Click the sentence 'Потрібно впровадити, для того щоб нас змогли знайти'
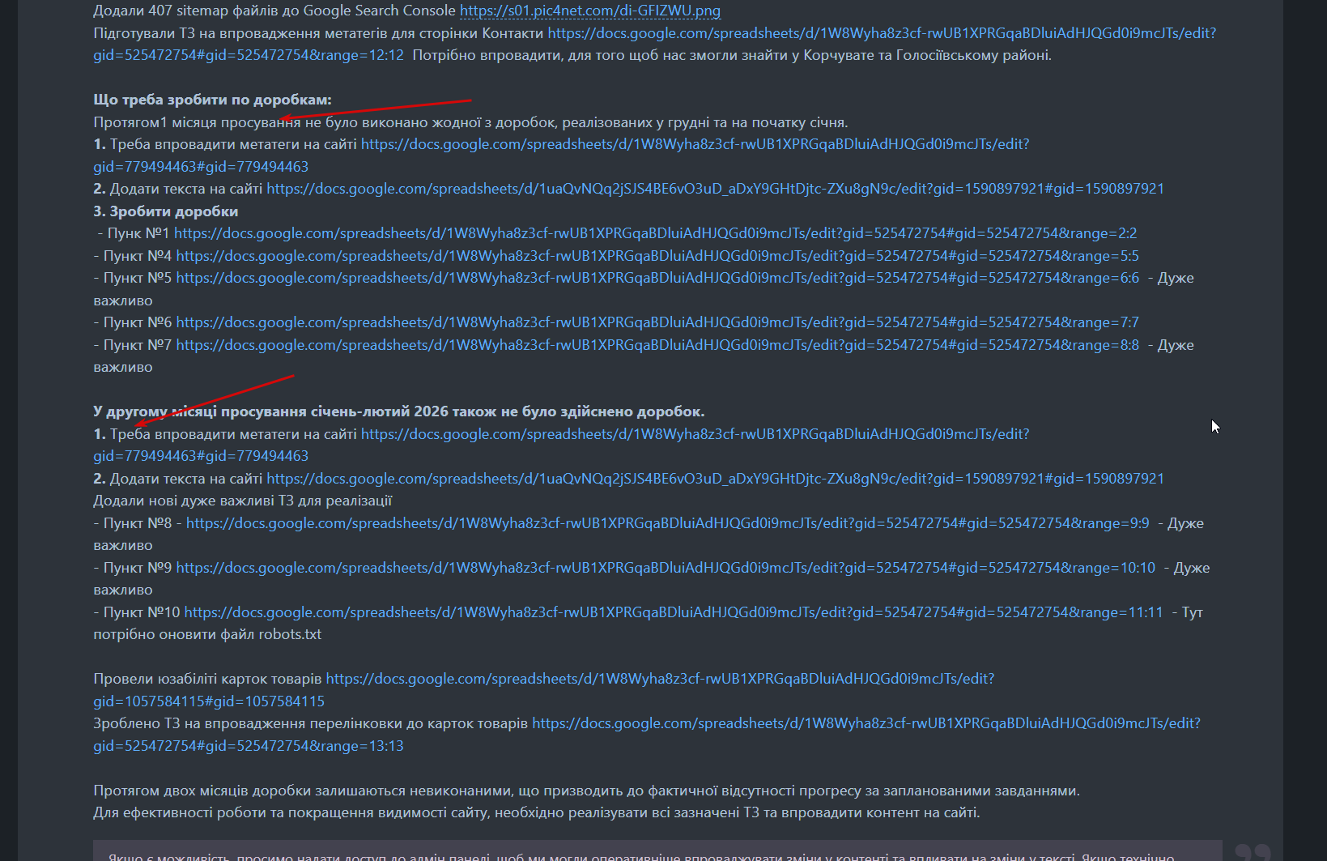Viewport: 1327px width, 861px height. pos(732,55)
